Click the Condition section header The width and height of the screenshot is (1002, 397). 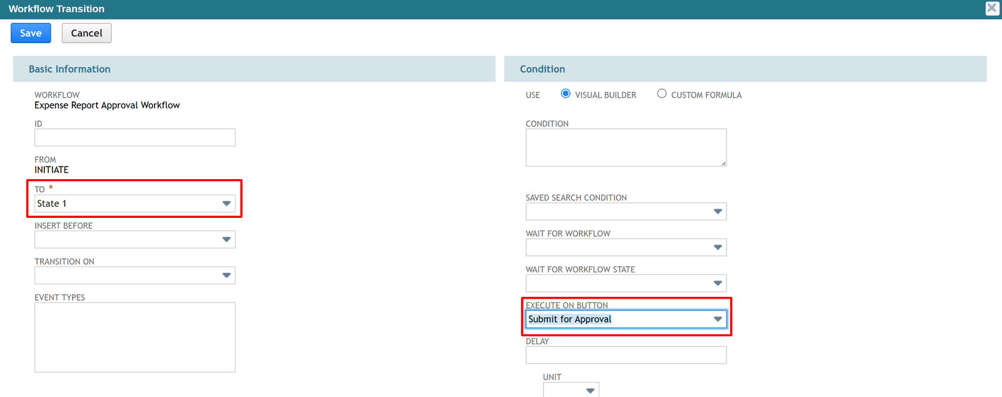(x=745, y=69)
